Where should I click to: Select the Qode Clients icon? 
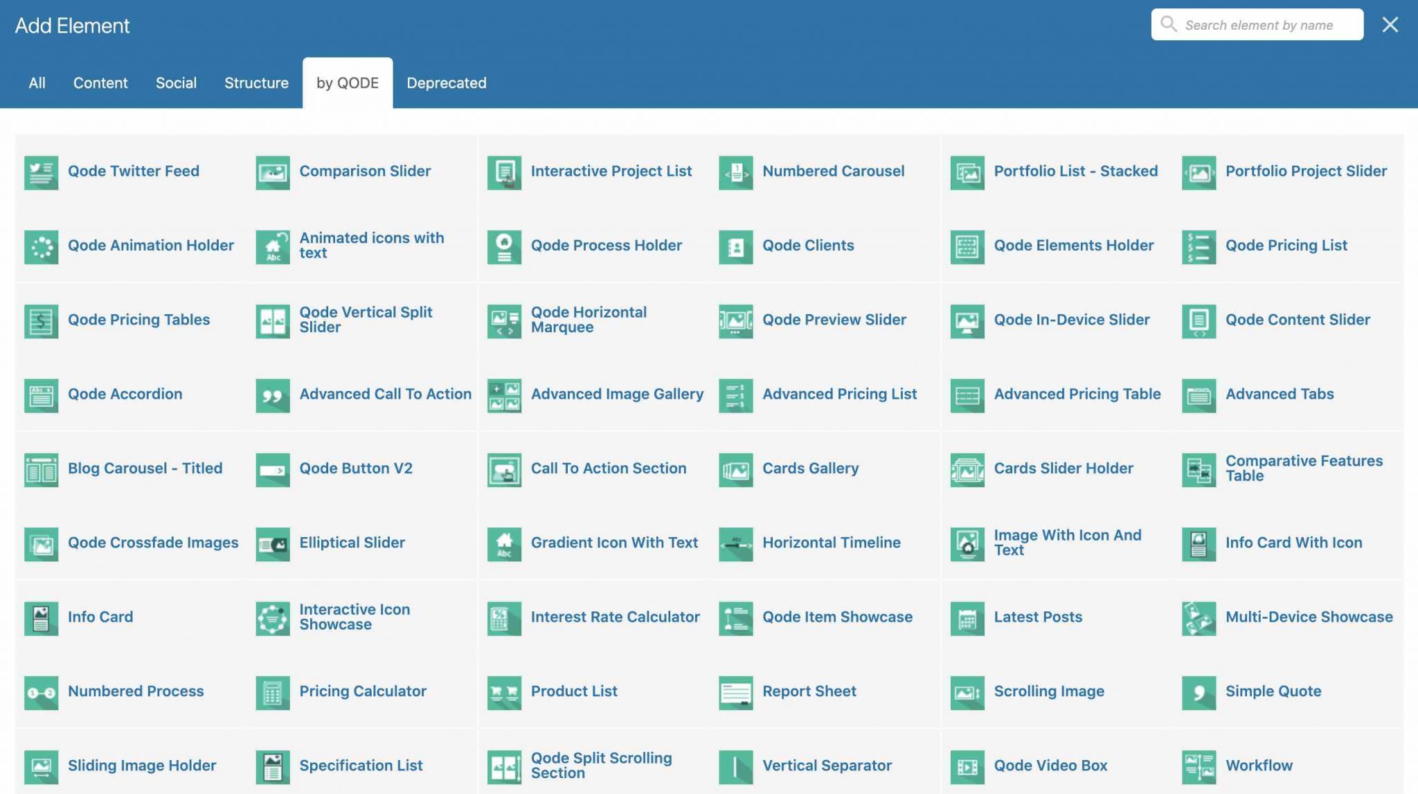(x=736, y=247)
